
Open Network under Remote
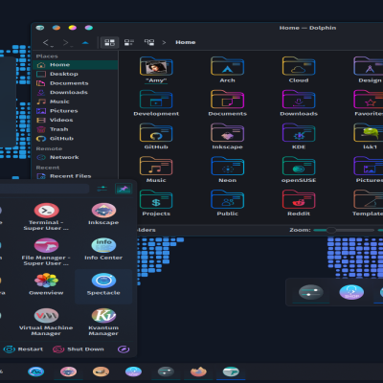pos(76,157)
